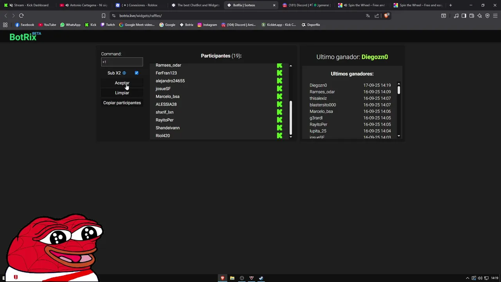Click the share icon in address bar
This screenshot has width=501, height=282.
[x=377, y=16]
